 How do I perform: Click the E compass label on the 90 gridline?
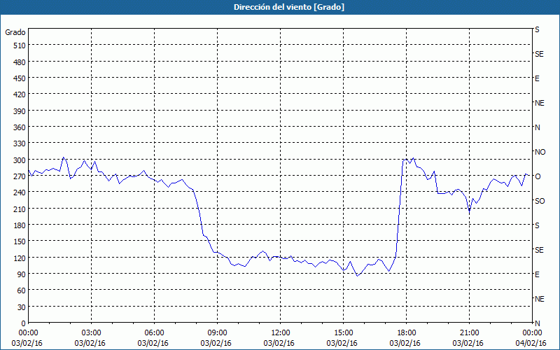click(537, 274)
